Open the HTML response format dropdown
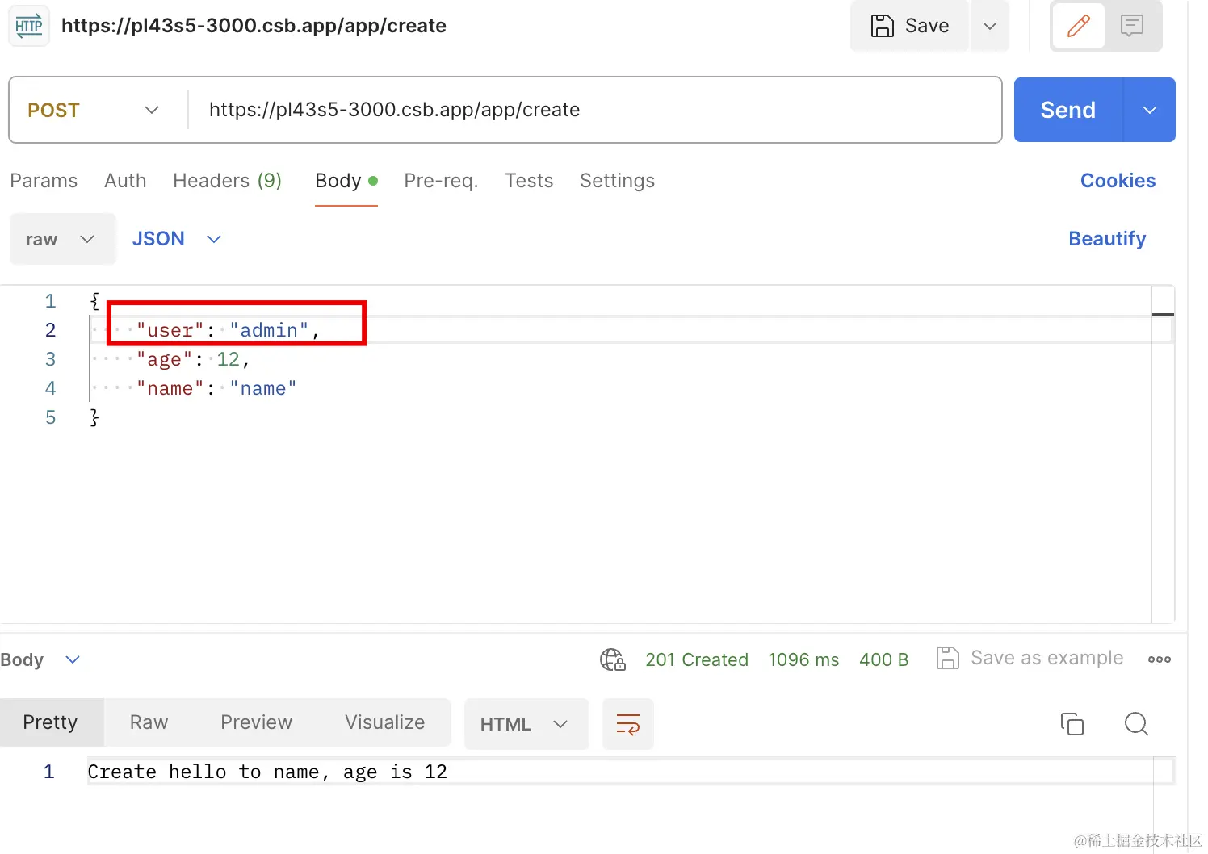 526,724
